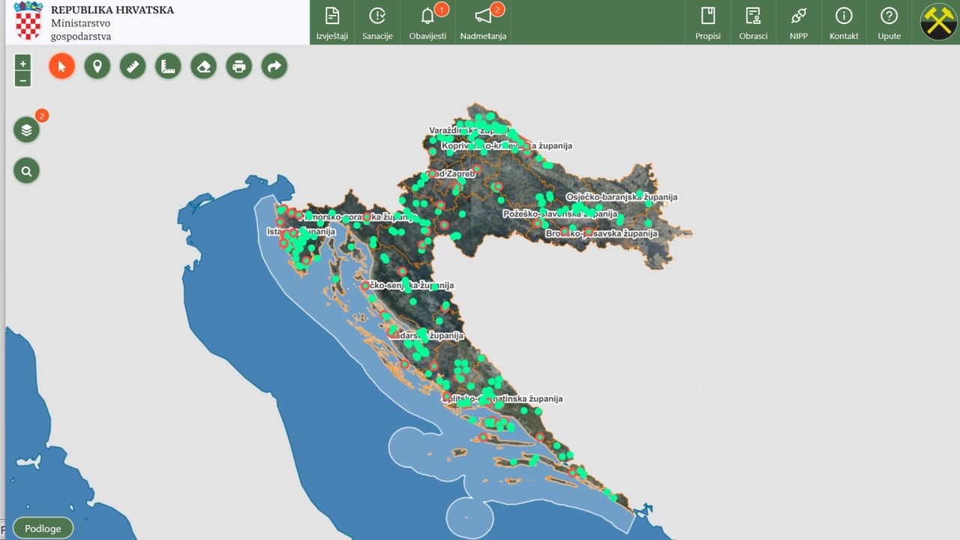Click the crossed hammers mining logo

(x=938, y=22)
